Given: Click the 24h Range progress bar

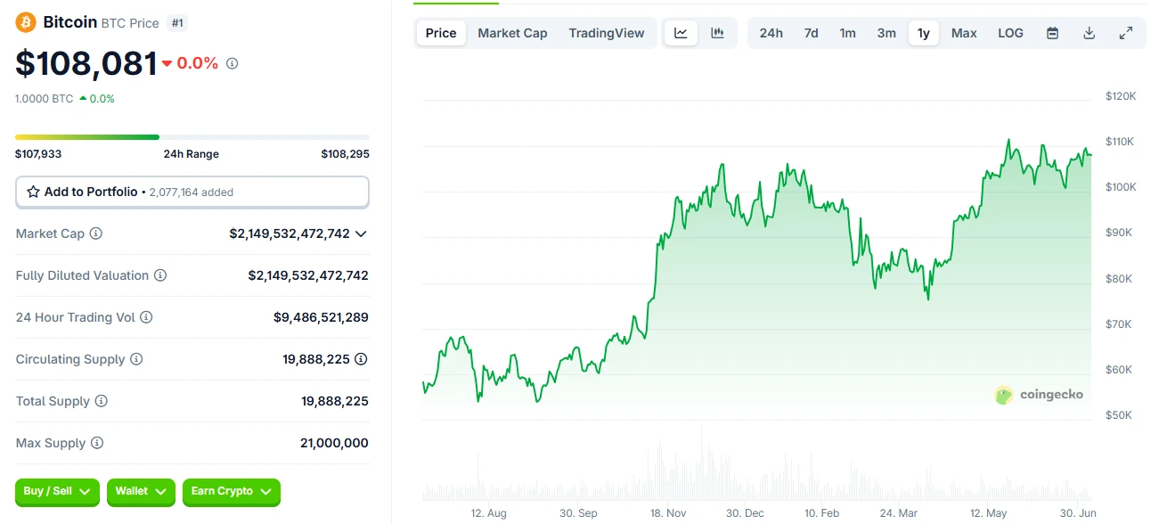Looking at the screenshot, I should point(192,137).
